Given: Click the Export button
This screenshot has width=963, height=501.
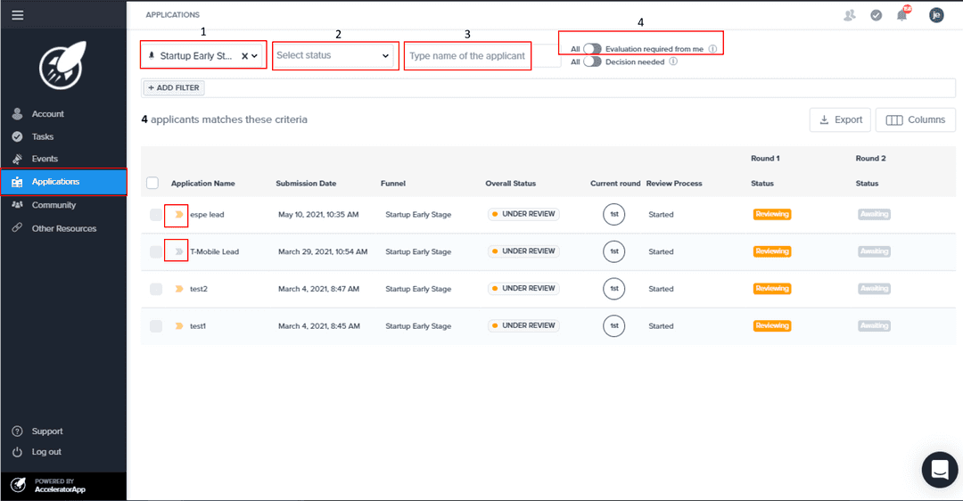Looking at the screenshot, I should coord(840,119).
